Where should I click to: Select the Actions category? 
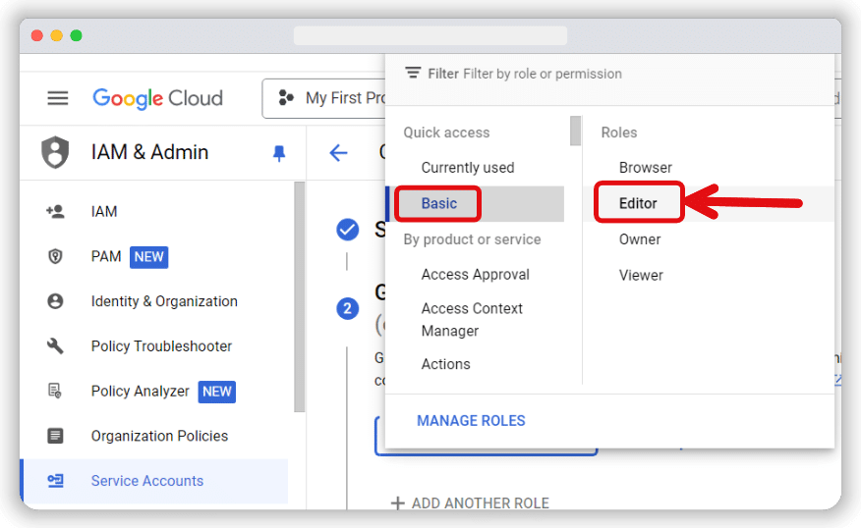446,364
